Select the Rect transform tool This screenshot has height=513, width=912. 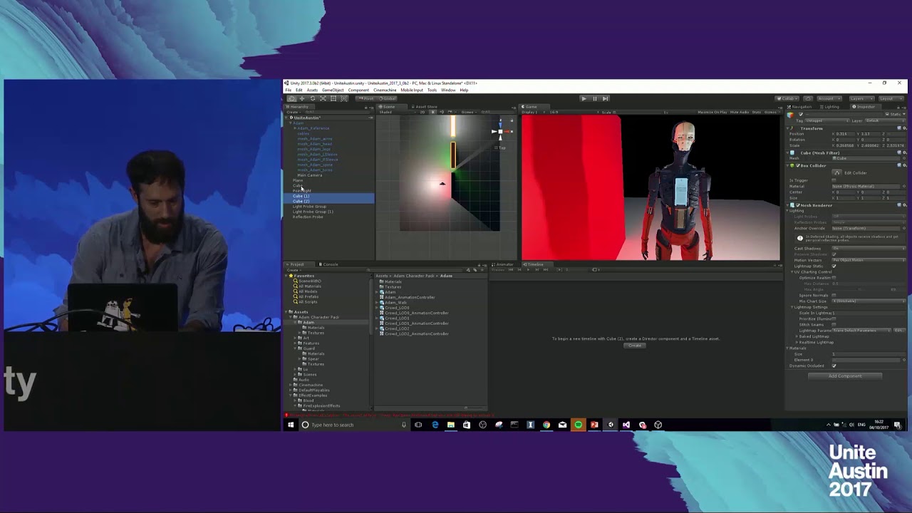(333, 98)
